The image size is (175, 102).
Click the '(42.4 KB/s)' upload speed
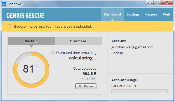89,79
